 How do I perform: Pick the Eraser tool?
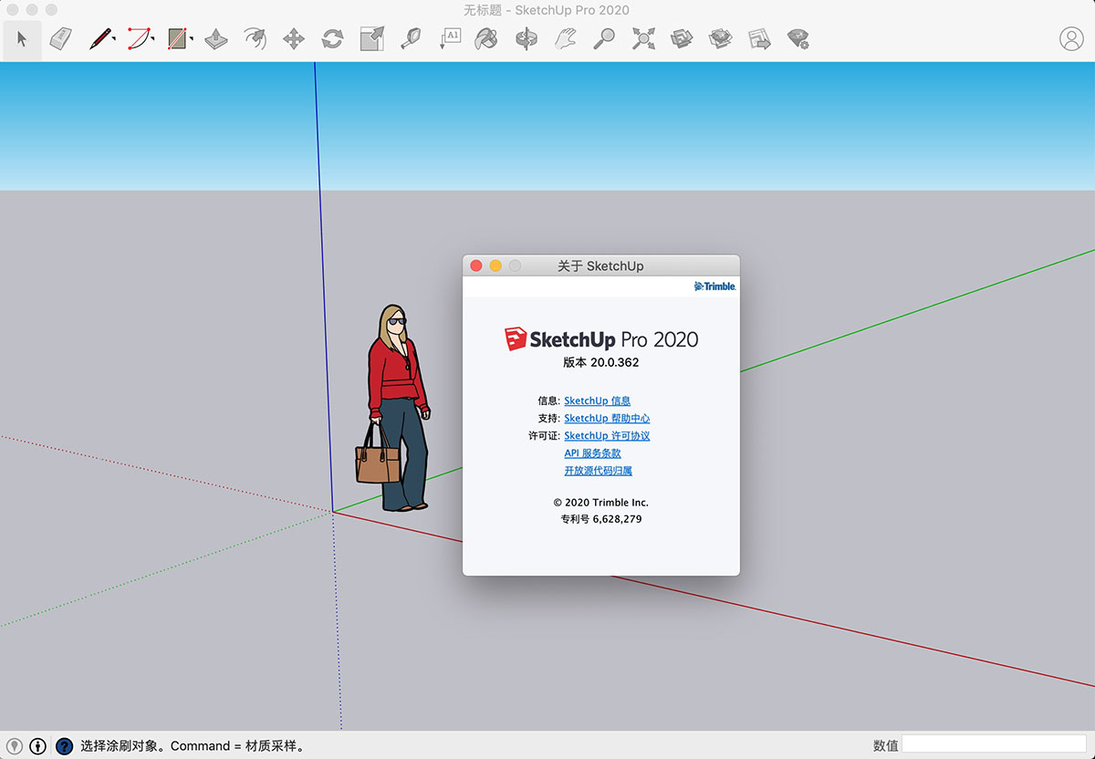(60, 39)
